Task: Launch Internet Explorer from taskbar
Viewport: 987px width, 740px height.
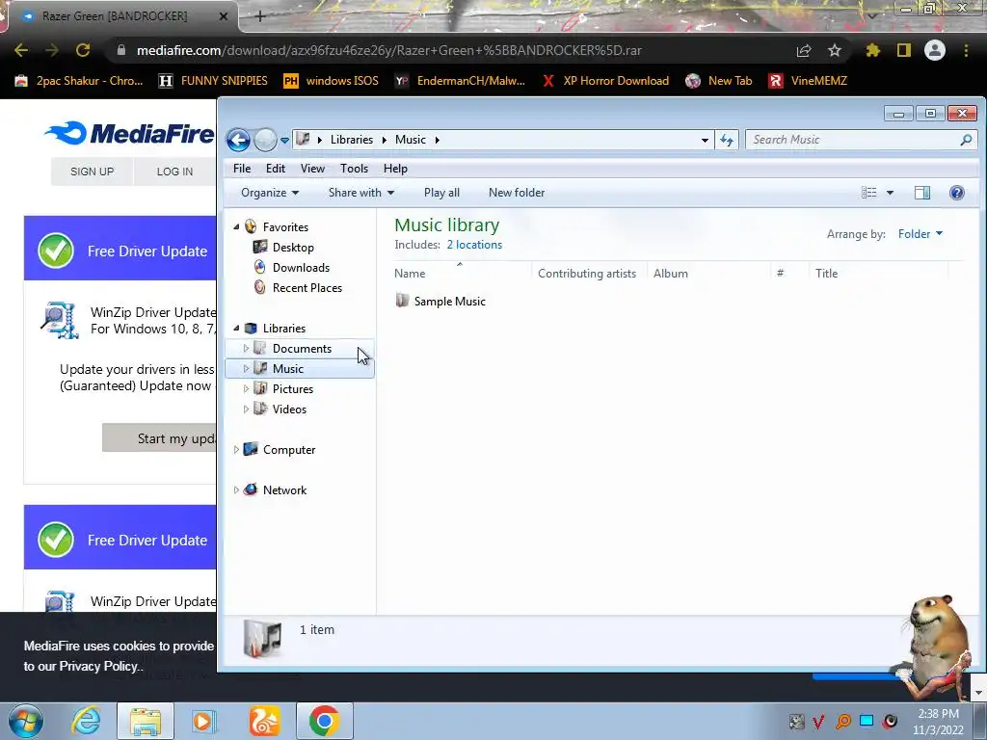Action: pos(86,721)
